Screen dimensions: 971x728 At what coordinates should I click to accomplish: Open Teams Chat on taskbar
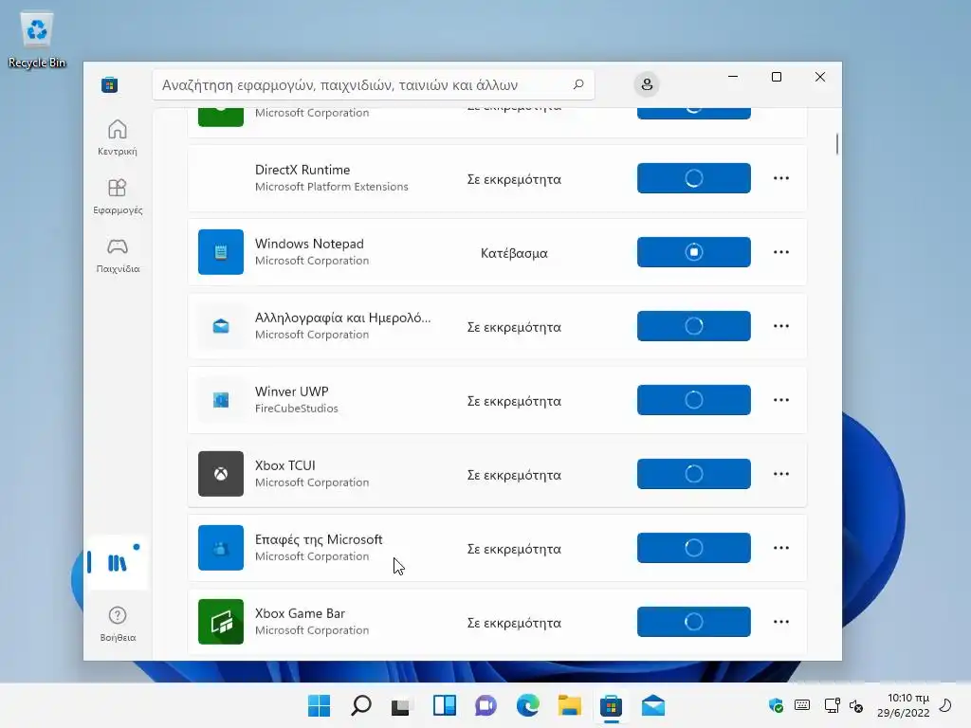[x=486, y=705]
